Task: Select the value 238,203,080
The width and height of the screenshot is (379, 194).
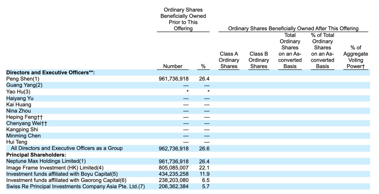Action: pos(174,180)
